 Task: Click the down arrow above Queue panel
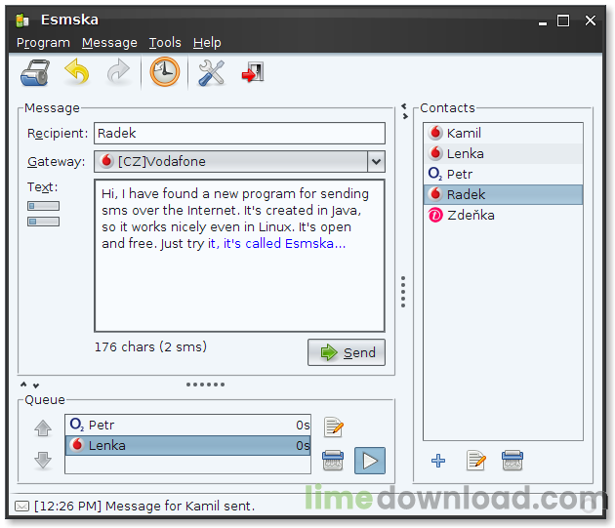(x=36, y=386)
